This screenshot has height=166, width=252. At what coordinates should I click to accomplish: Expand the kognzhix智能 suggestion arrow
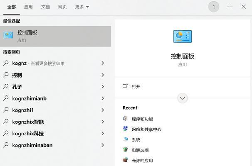(103, 122)
